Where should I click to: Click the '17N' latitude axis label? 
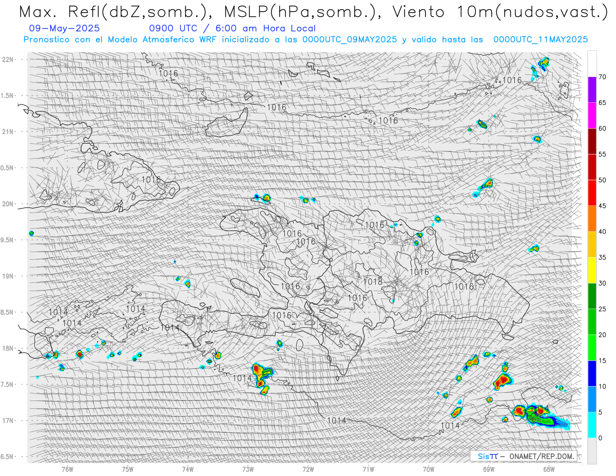tap(9, 421)
